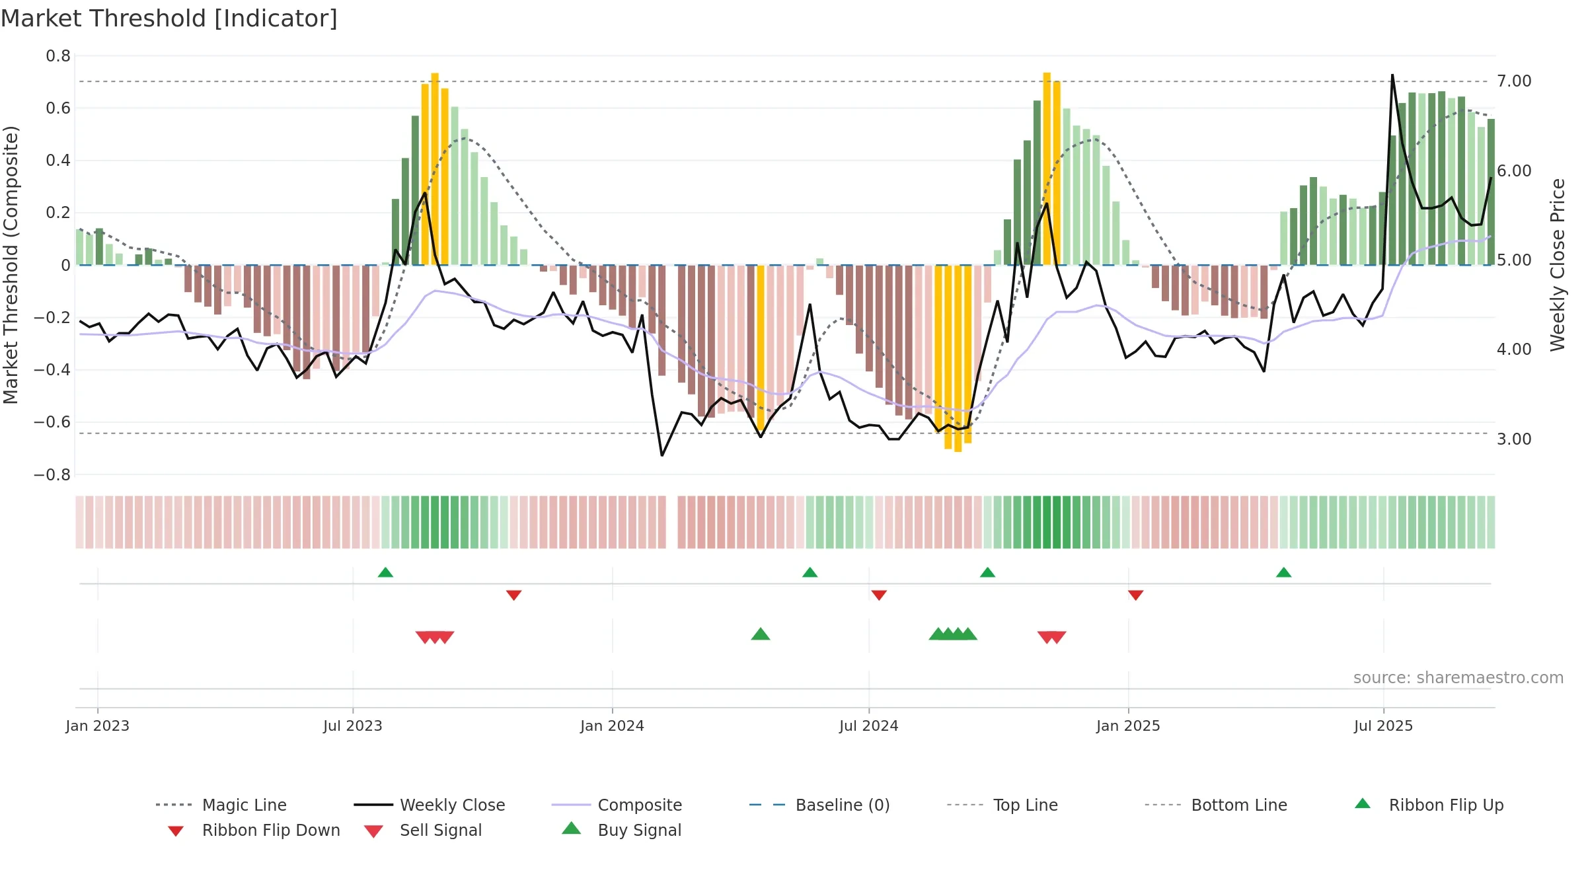Toggle the Buy Signal legend entry

[x=621, y=830]
